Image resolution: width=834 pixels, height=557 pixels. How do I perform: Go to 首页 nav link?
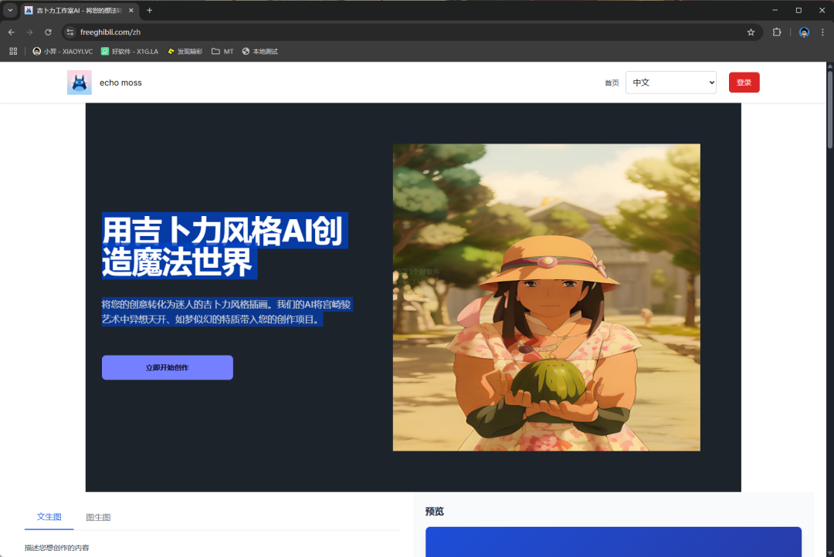[x=612, y=83]
